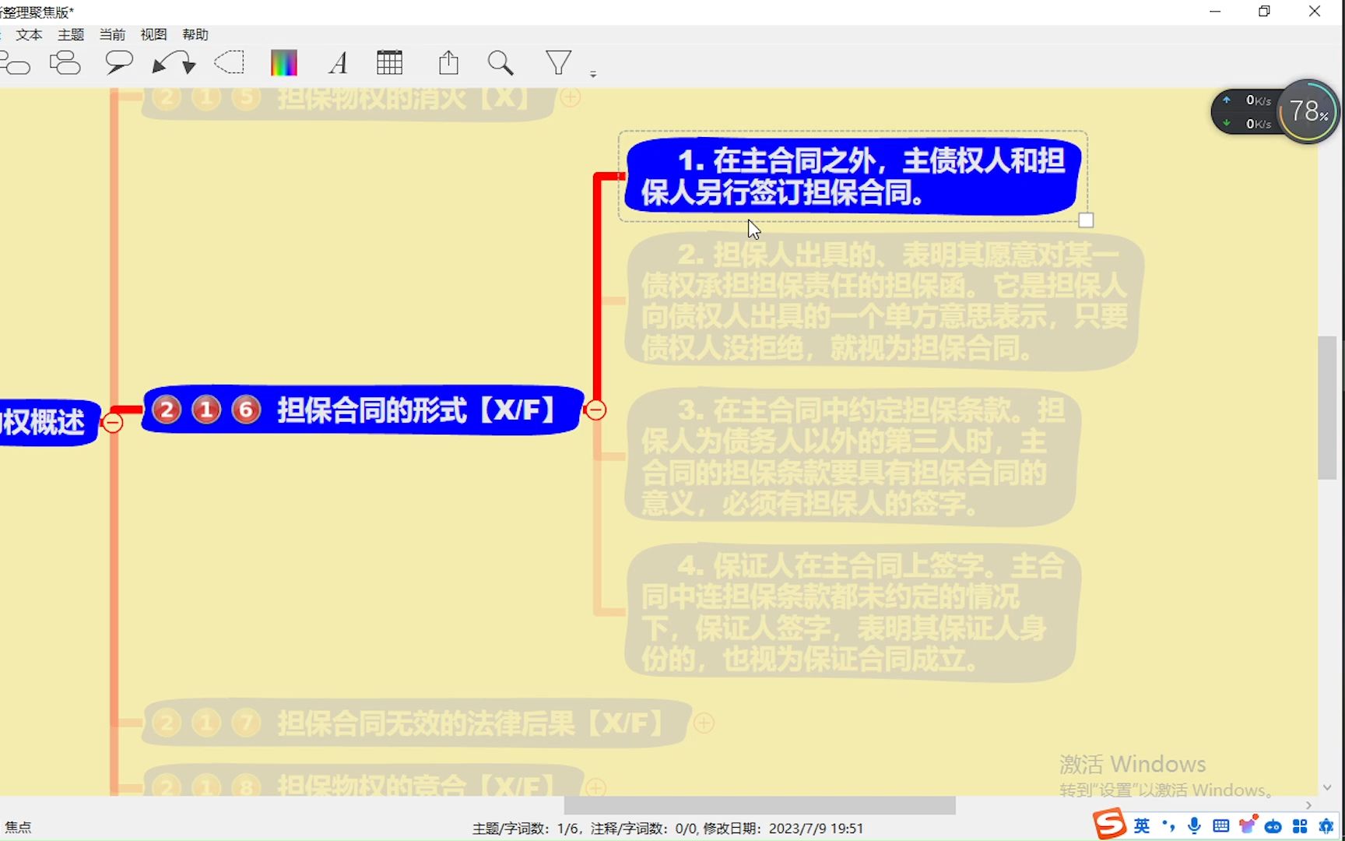Viewport: 1345px width, 841px height.
Task: Create a dashed boundary group
Action: pyautogui.click(x=230, y=63)
